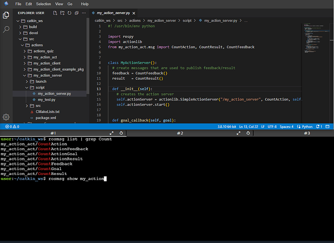This screenshot has height=243, width=334.
Task: Collapse the my_action_server folder
Action: click(x=25, y=75)
